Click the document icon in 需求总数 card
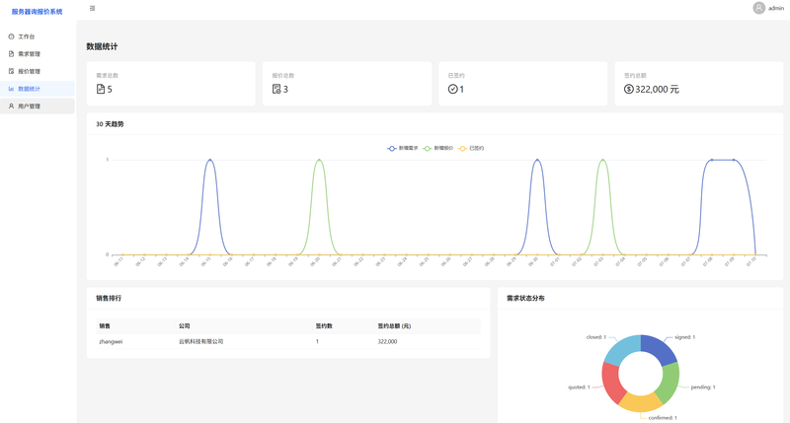Viewport: 790px width, 423px height. coord(101,89)
